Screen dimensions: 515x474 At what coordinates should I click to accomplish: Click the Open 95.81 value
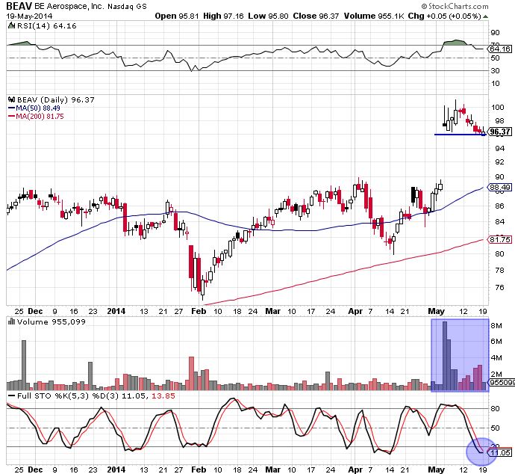pyautogui.click(x=177, y=16)
